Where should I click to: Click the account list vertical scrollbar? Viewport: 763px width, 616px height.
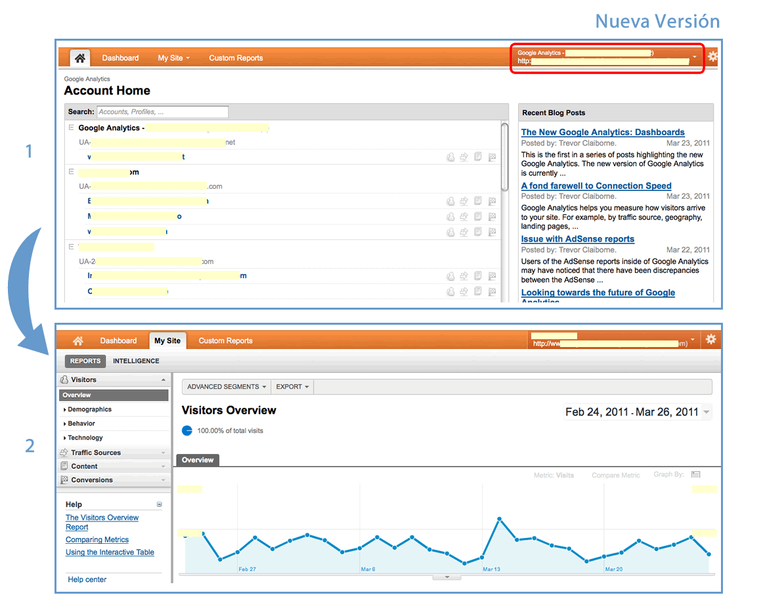tap(504, 157)
